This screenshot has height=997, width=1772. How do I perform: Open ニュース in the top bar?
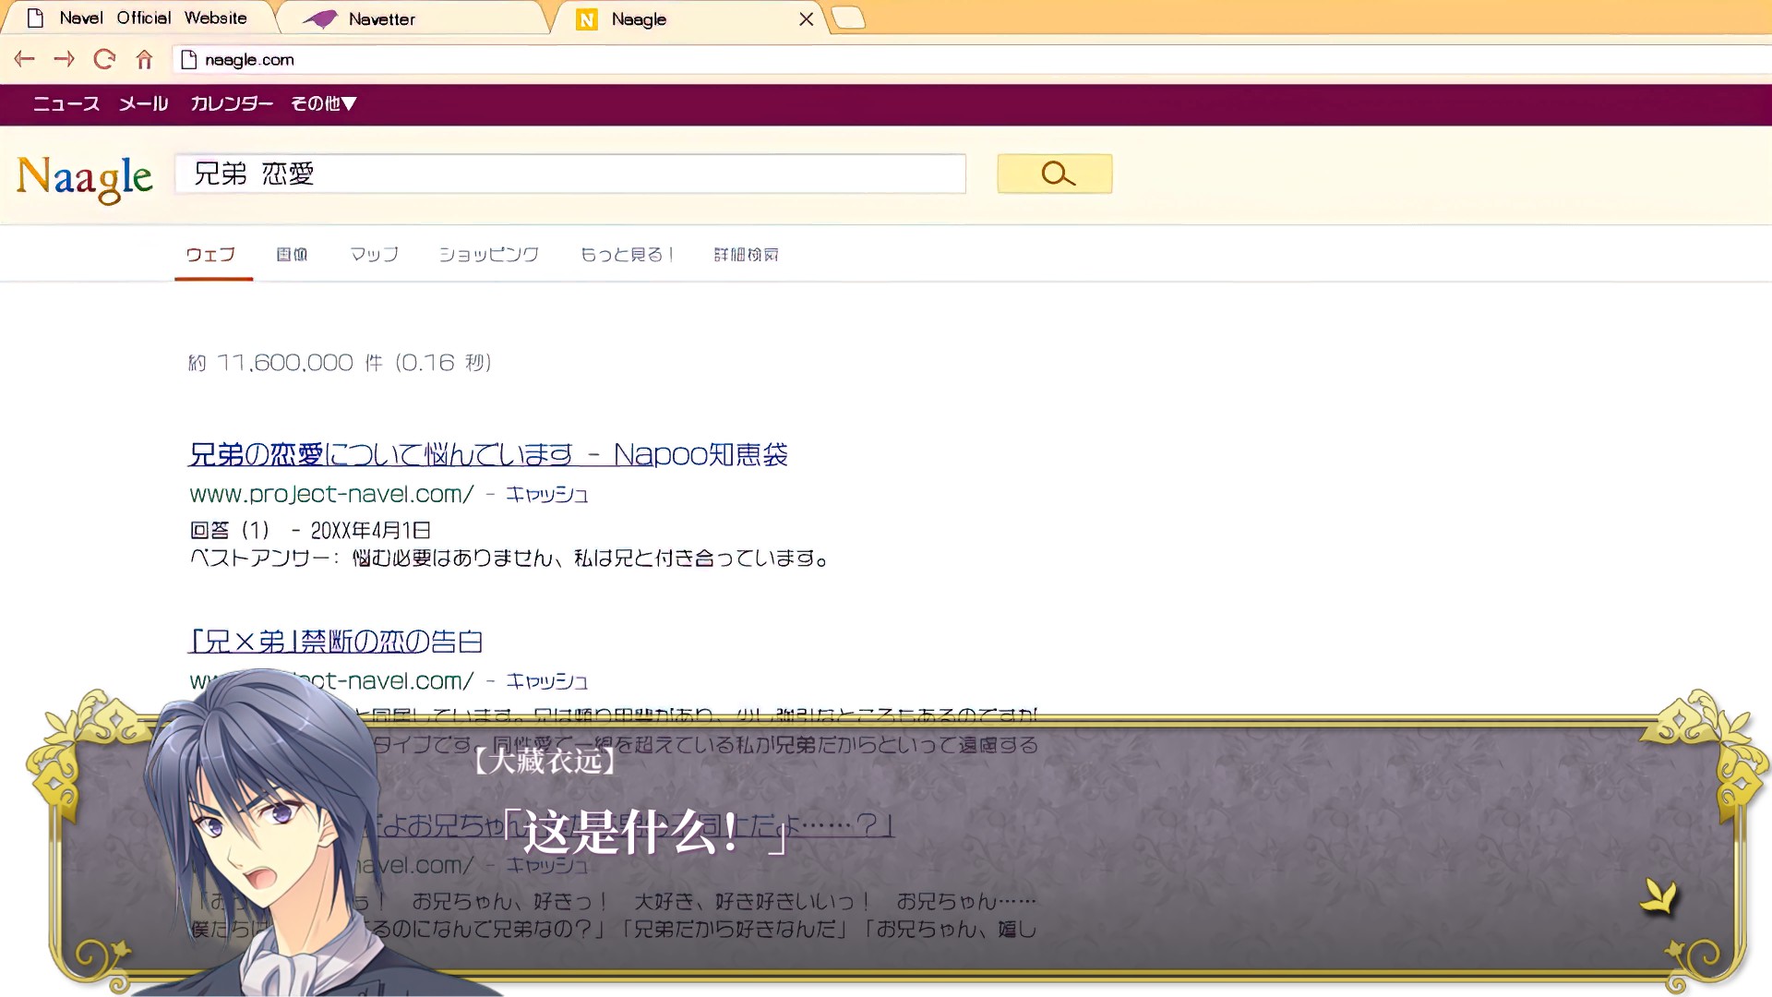[66, 103]
